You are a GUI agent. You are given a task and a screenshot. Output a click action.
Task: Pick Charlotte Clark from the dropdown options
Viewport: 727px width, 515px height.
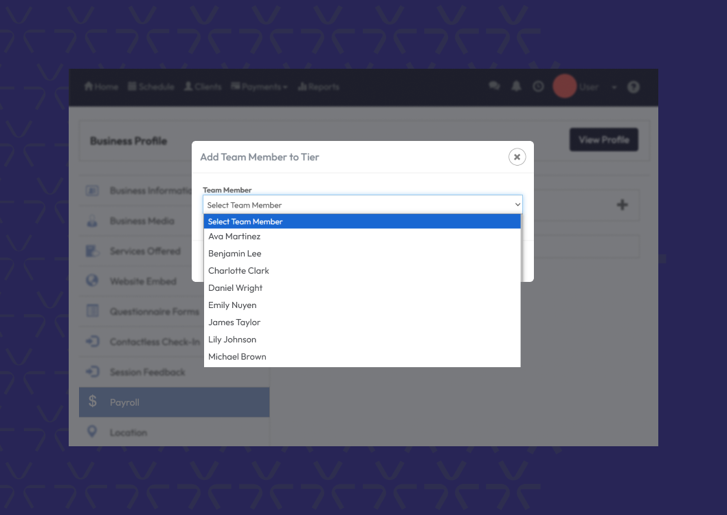(238, 271)
